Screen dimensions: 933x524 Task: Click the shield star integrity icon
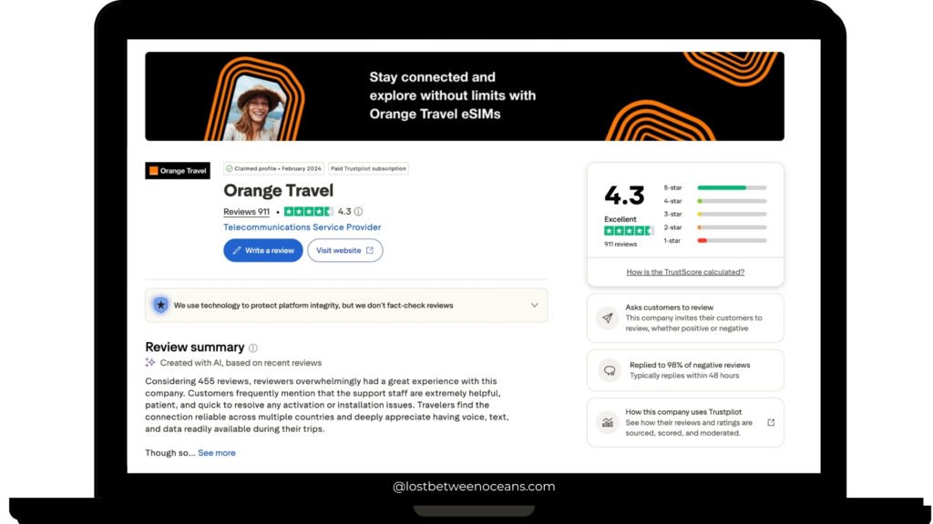[x=160, y=306]
